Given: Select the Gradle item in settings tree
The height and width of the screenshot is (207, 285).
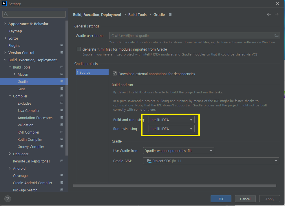Looking at the screenshot, I should pyautogui.click(x=34, y=82).
